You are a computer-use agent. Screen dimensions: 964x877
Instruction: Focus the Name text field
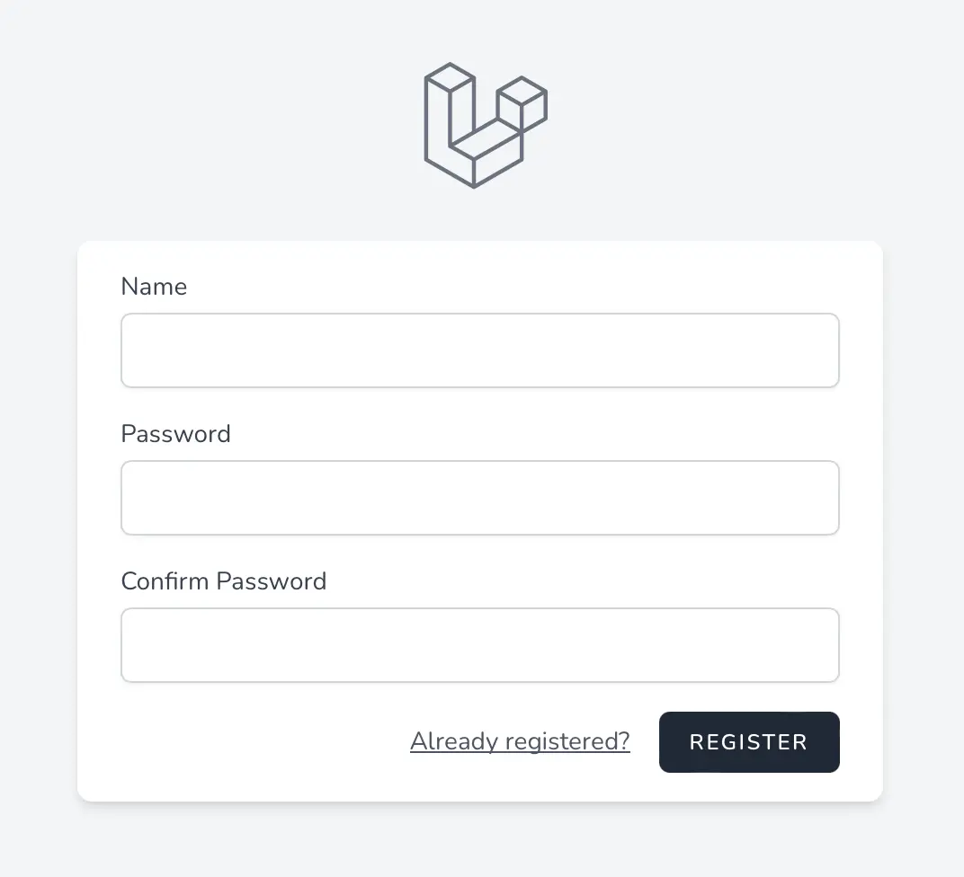479,350
